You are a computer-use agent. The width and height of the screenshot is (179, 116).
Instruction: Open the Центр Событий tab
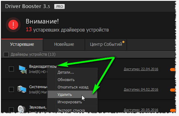coord(106,45)
